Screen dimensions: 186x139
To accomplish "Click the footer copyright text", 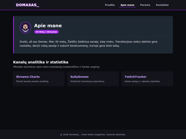I will point(93,135).
